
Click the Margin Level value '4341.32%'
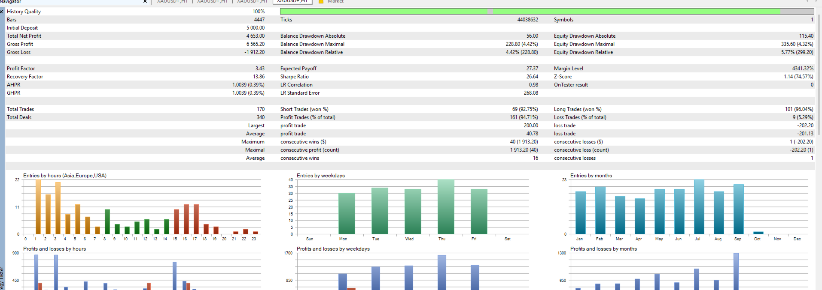click(803, 69)
